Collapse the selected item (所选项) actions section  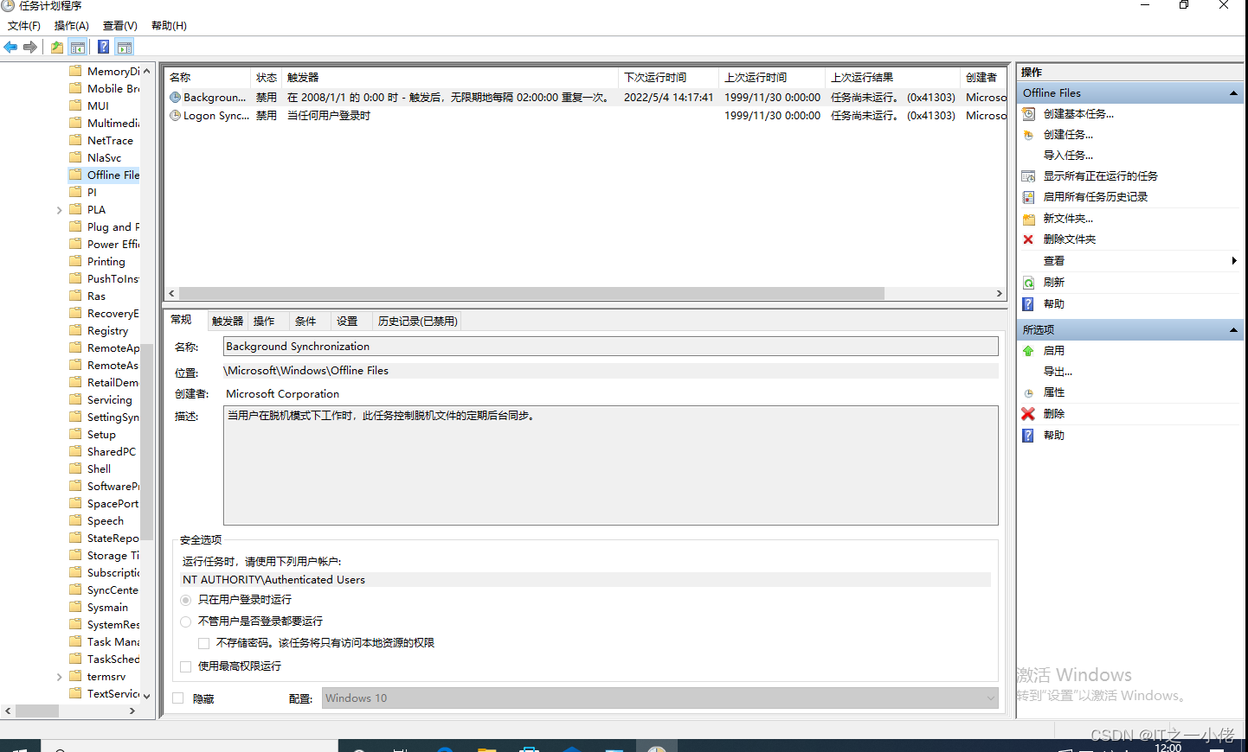pyautogui.click(x=1233, y=329)
